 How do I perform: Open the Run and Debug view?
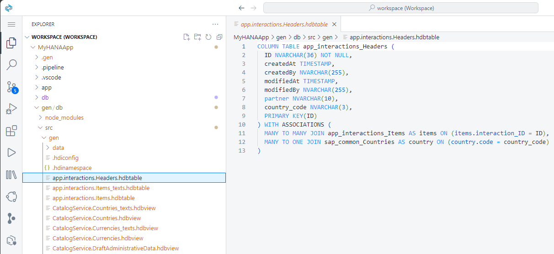[11, 109]
